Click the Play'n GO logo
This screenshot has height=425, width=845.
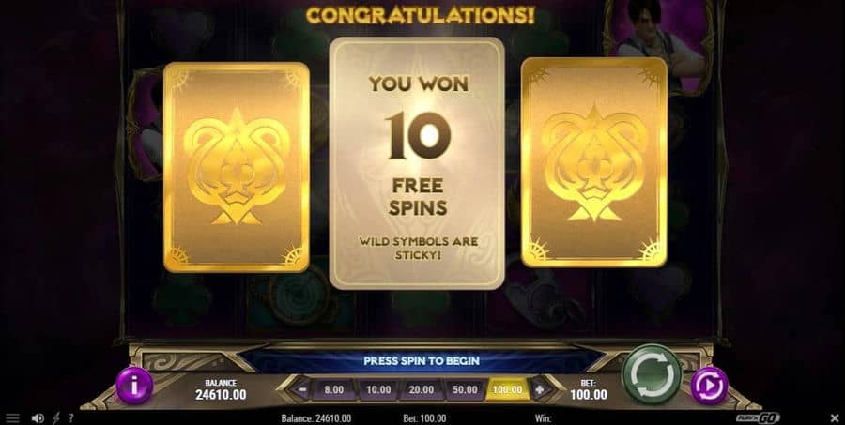[x=758, y=418]
